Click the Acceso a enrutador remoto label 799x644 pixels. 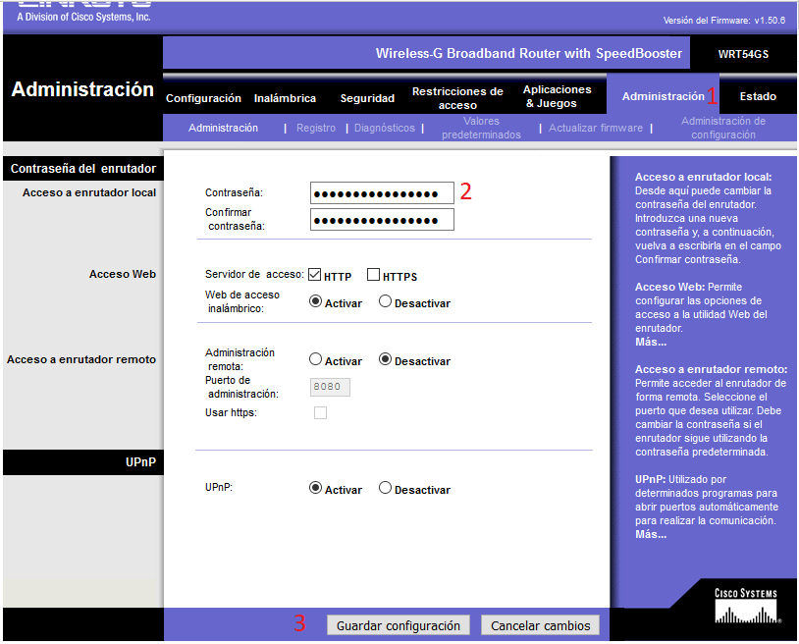[x=81, y=359]
